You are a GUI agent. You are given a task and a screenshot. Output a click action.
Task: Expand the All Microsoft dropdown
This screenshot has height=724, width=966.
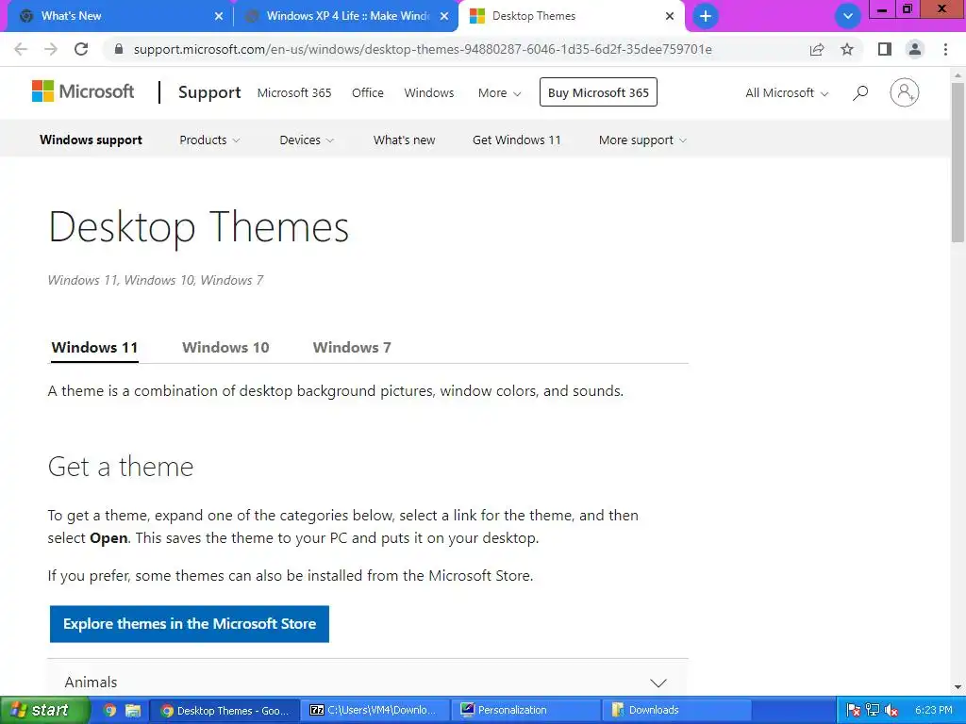tap(787, 92)
